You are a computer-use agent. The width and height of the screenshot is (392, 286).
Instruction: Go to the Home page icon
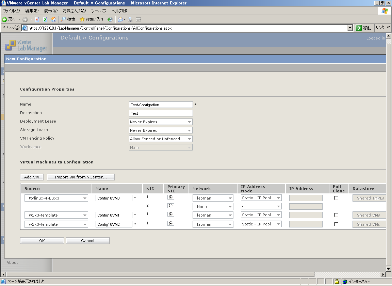[x=53, y=19]
